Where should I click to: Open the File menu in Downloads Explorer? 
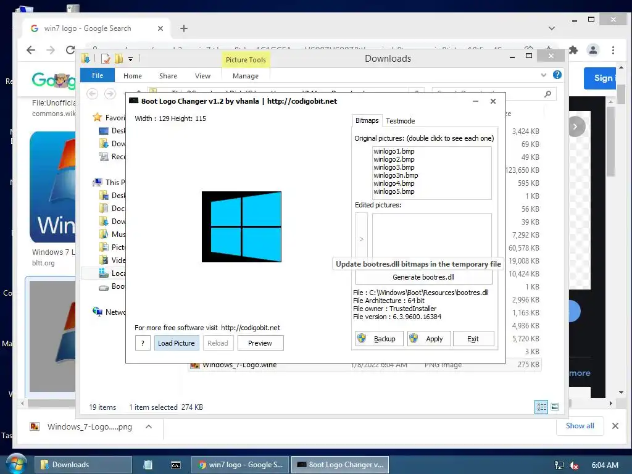[x=98, y=75]
